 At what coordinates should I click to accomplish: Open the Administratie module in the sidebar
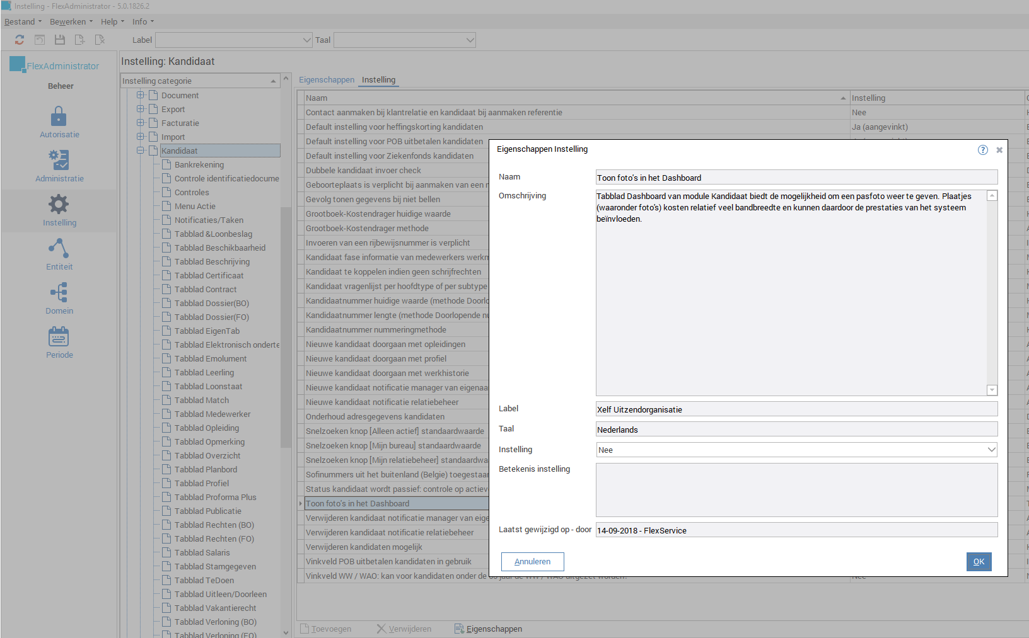tap(59, 165)
